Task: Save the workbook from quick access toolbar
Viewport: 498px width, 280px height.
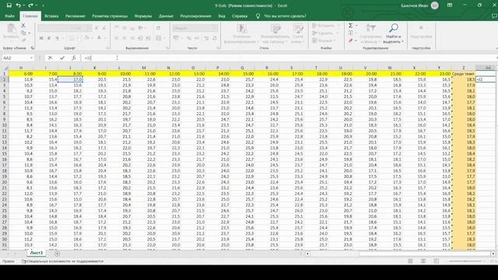Action: (x=9, y=5)
